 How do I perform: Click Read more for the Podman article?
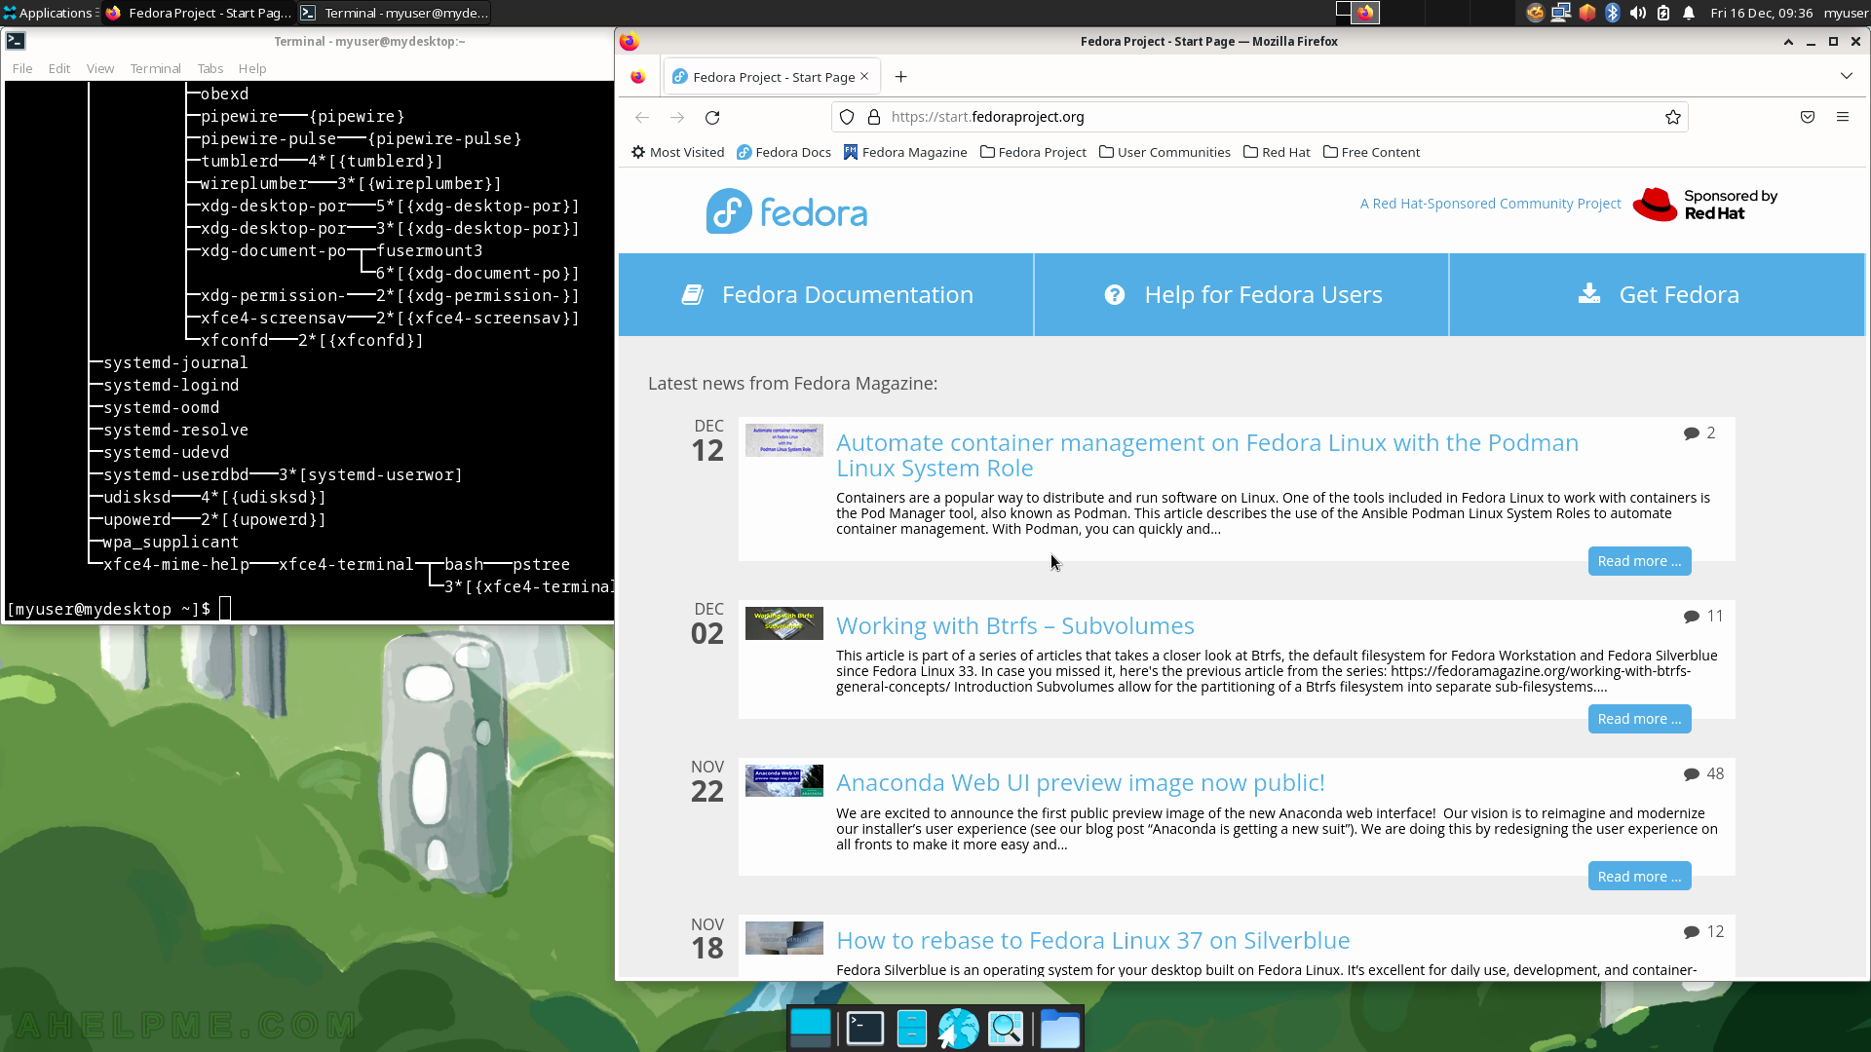[x=1639, y=561]
